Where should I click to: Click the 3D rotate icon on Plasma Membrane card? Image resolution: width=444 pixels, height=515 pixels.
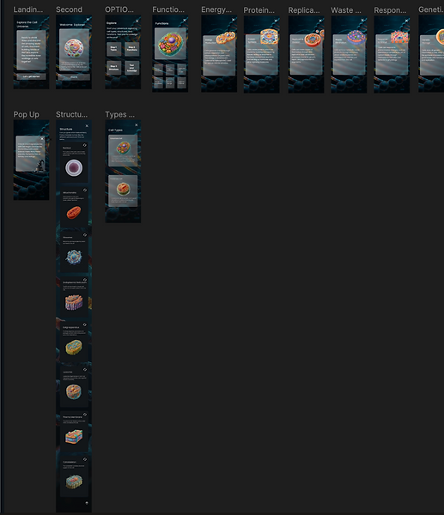click(x=85, y=415)
